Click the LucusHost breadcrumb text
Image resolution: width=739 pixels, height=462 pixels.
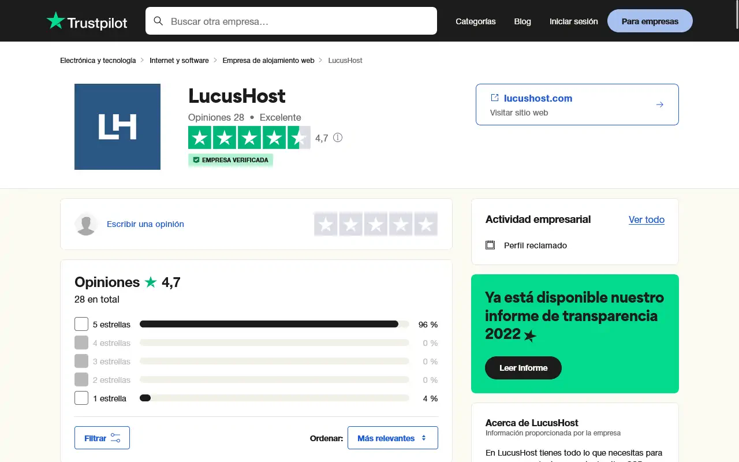(x=345, y=60)
